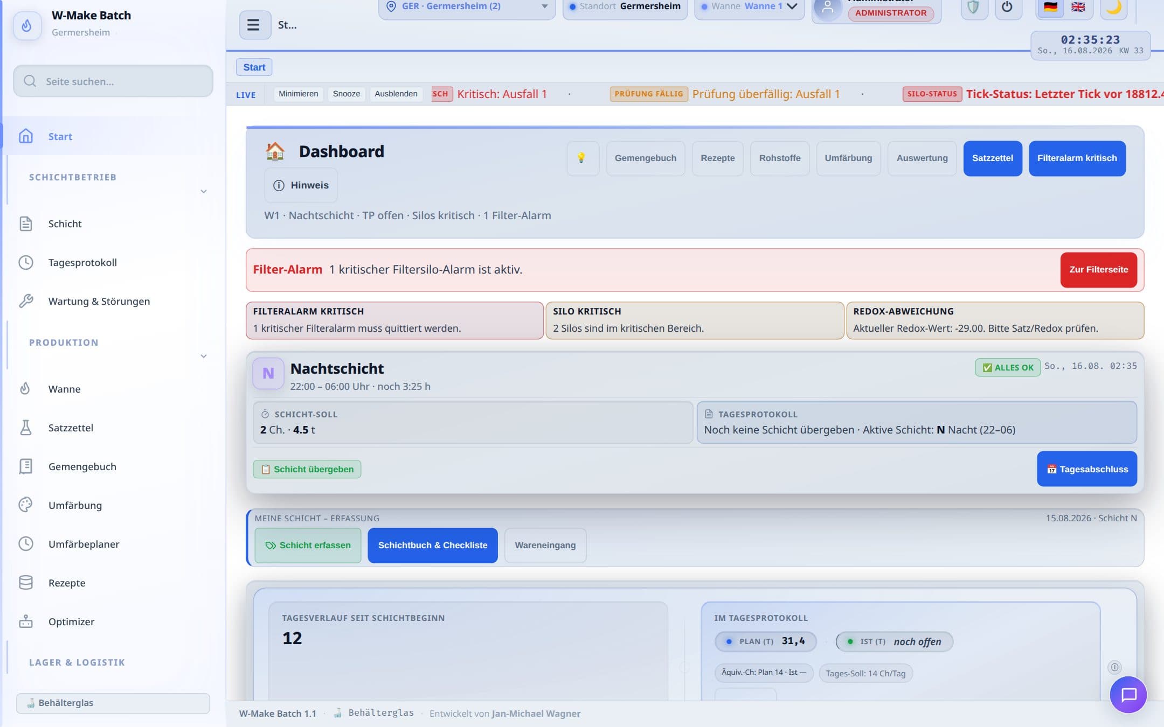This screenshot has width=1164, height=727.
Task: Open the Standort Germersheim selector
Action: click(x=625, y=8)
